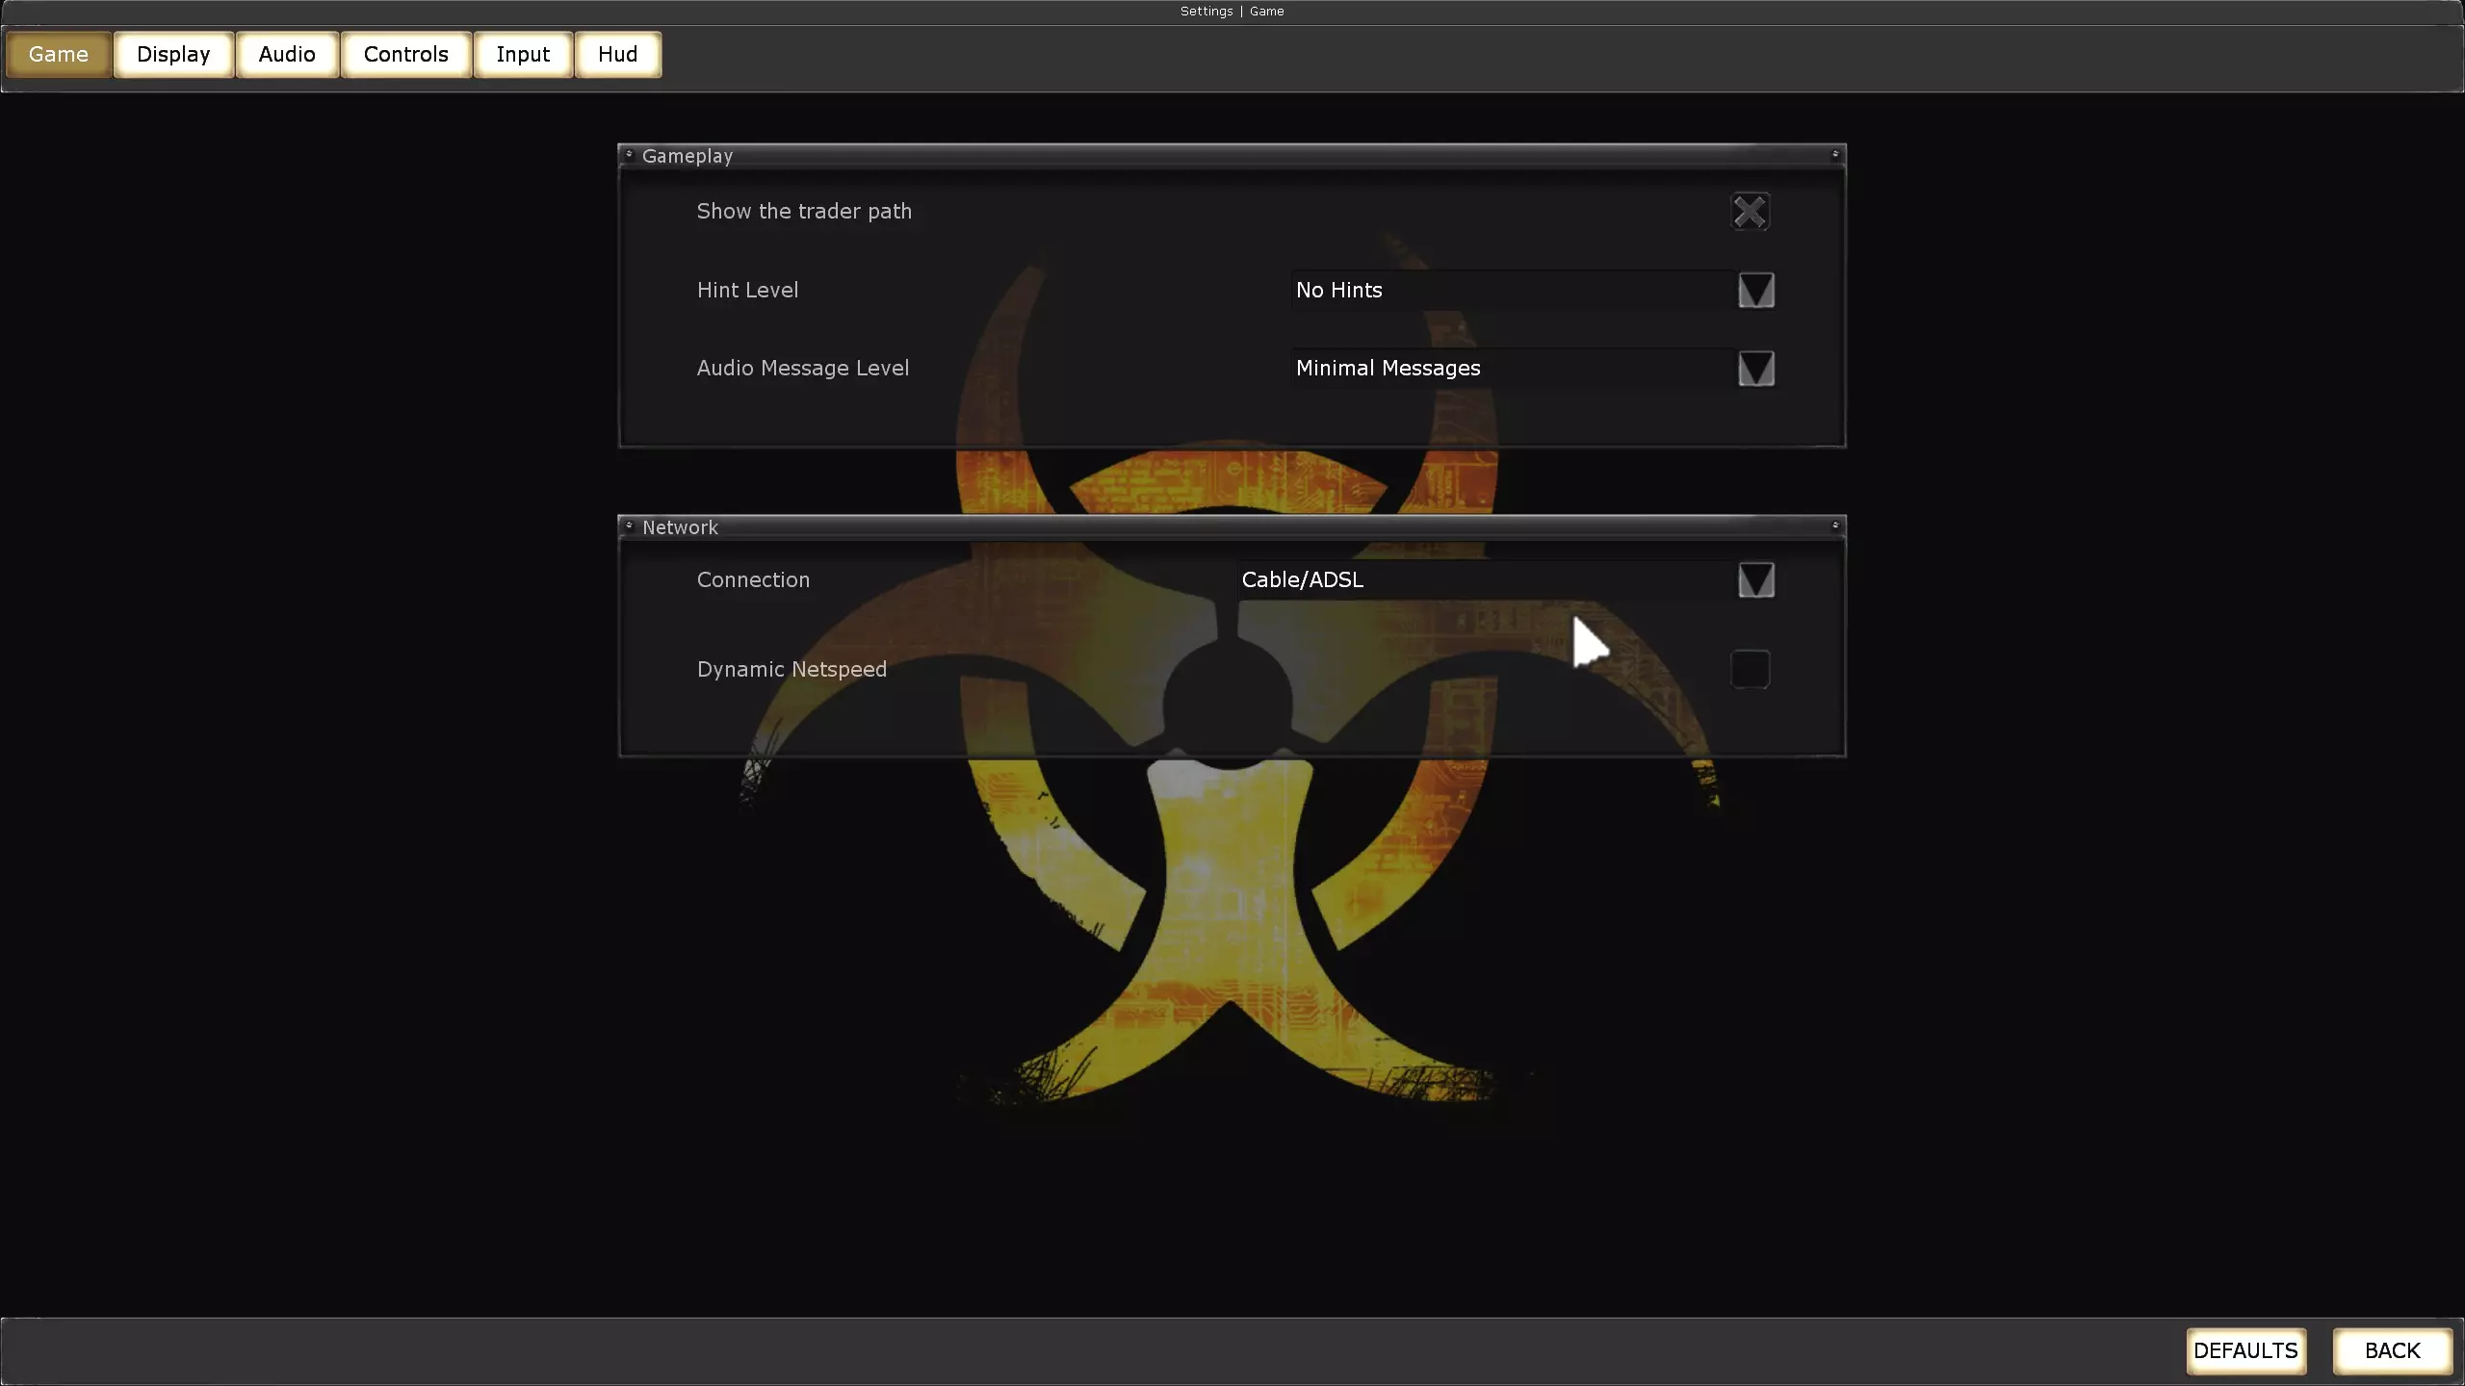Select the Controls tab

point(405,54)
